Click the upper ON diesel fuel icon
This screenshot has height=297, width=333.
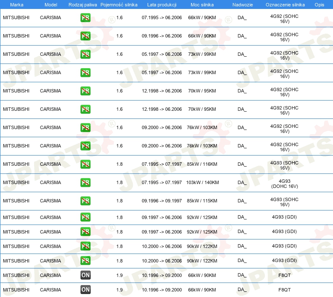pyautogui.click(x=85, y=275)
